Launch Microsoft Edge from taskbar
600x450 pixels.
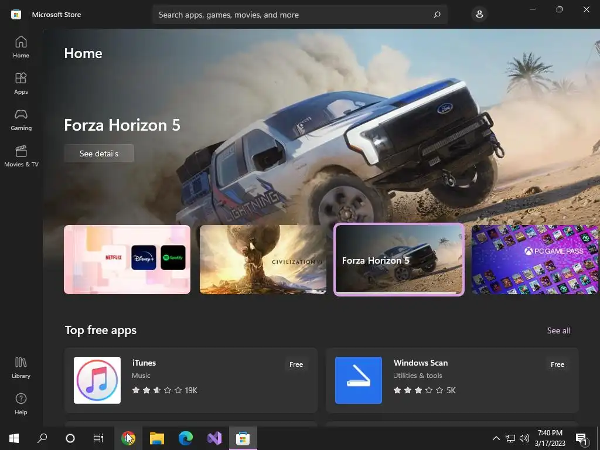click(x=186, y=438)
